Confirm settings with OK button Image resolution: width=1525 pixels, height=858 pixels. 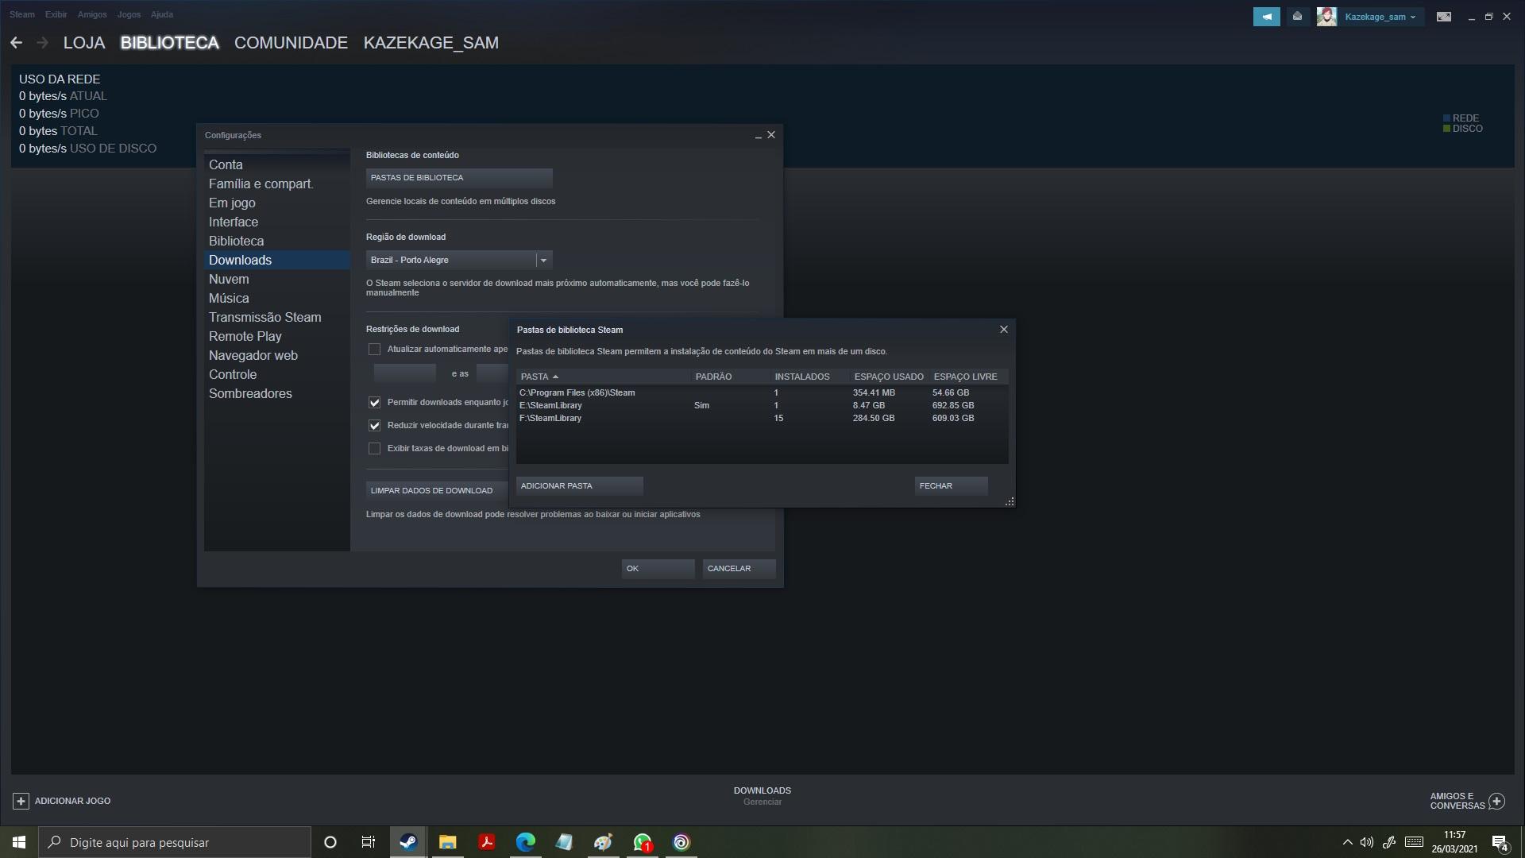[x=658, y=569]
